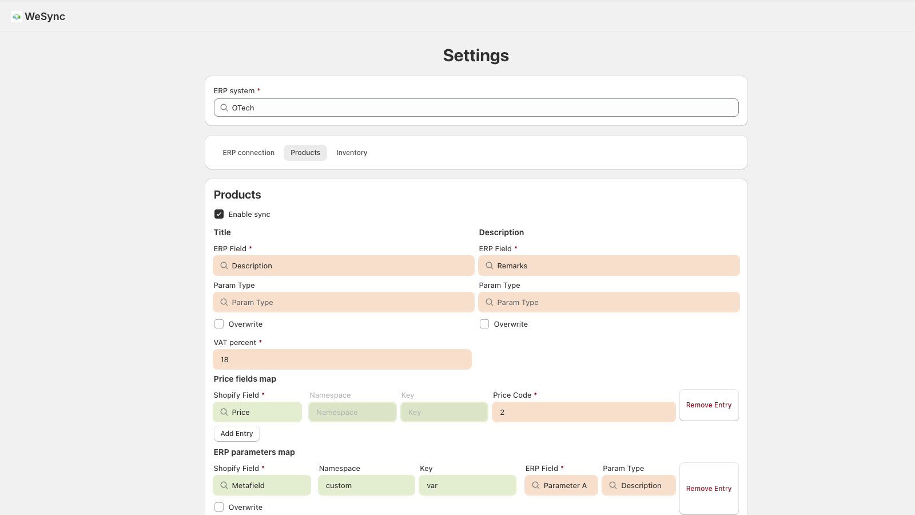Click the search icon in ERP system field
The width and height of the screenshot is (915, 515).
[x=224, y=108]
